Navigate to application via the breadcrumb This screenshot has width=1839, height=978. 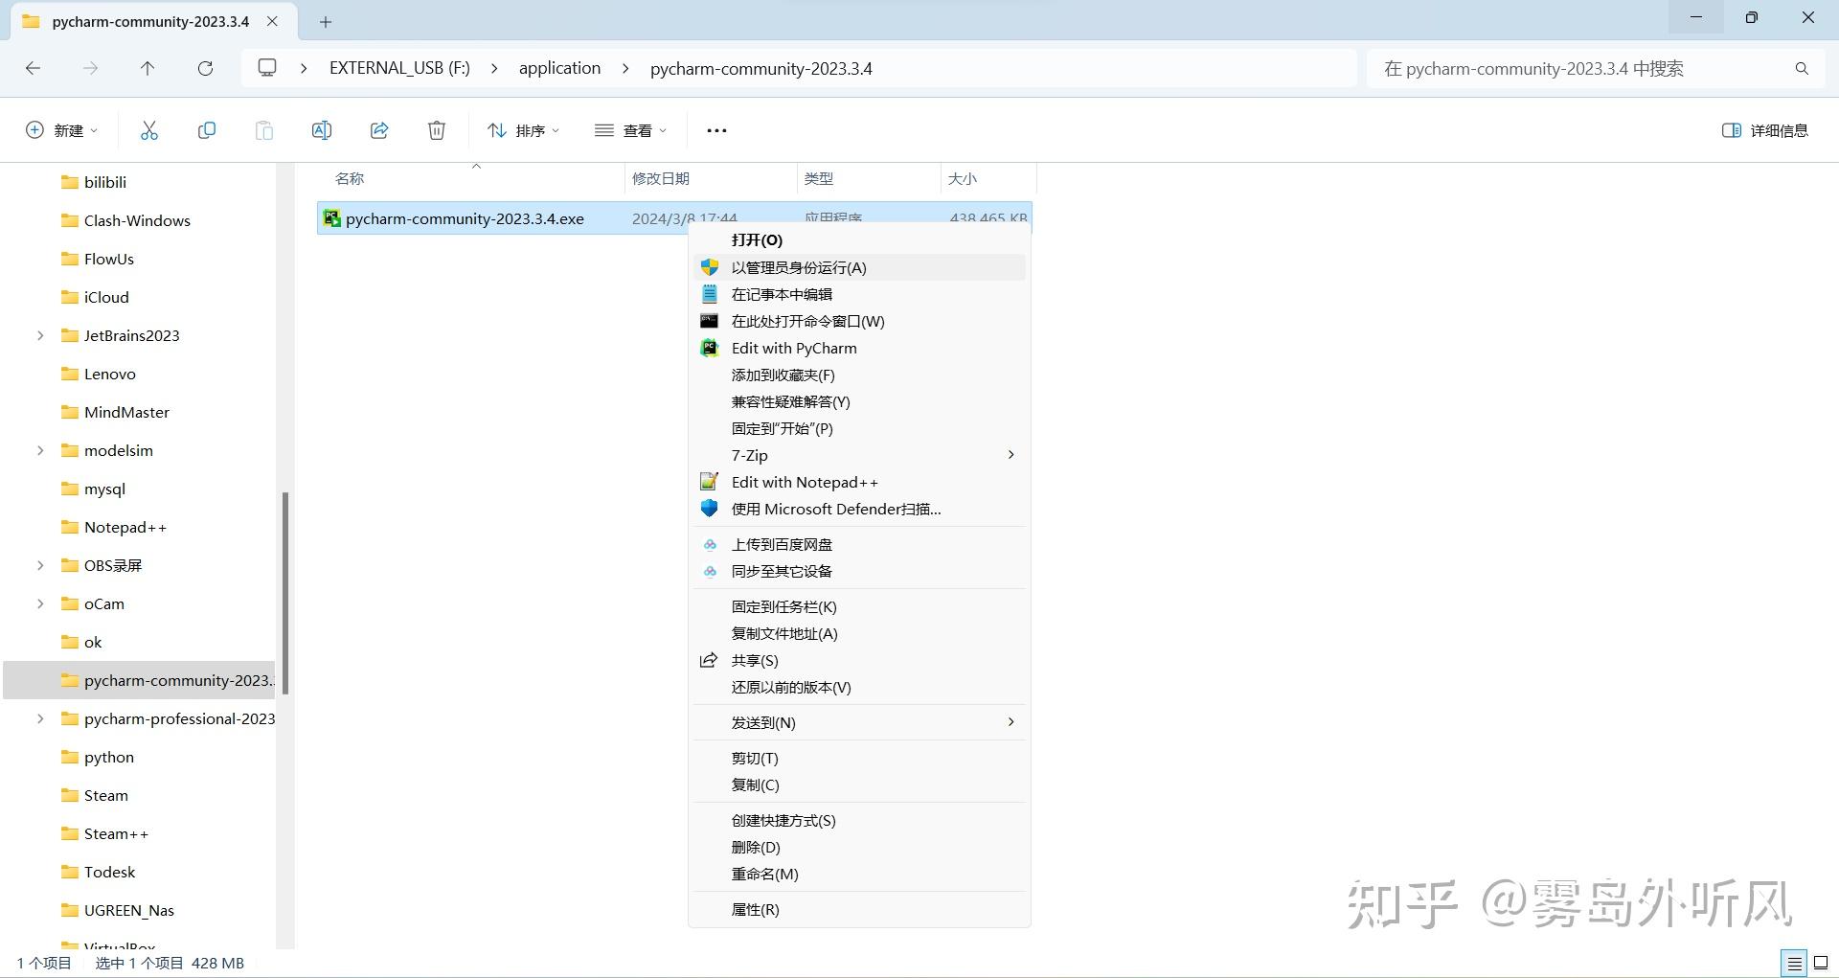[x=559, y=68]
